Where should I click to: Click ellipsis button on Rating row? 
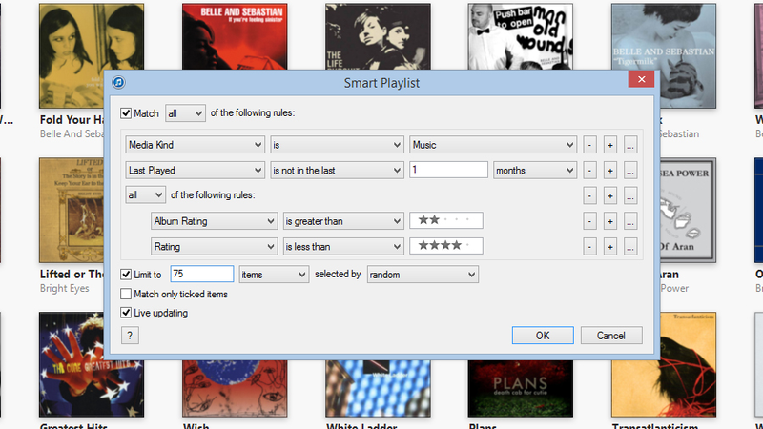coord(630,247)
